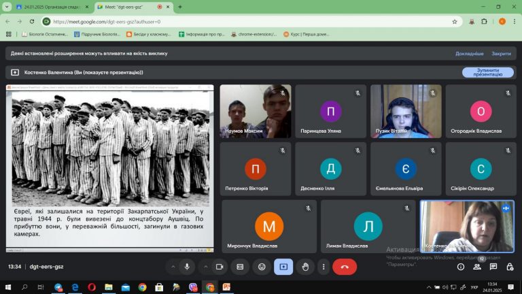
Task: Click the Огороднік Владислав avatar
Action: 481,112
